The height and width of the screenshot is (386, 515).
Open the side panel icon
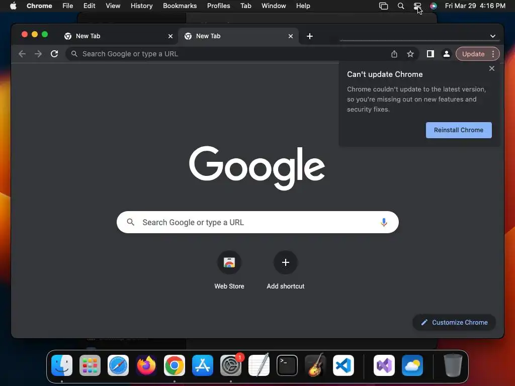click(x=431, y=54)
